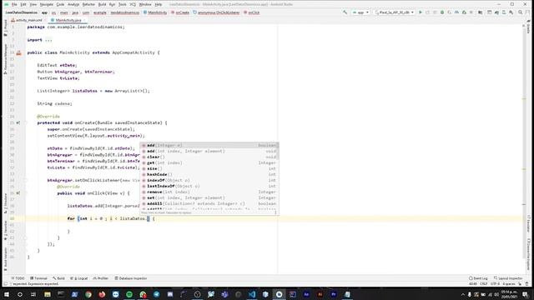Click the Attach Debugger icon next to Profile
The height and width of the screenshot is (300, 534).
click(x=464, y=12)
